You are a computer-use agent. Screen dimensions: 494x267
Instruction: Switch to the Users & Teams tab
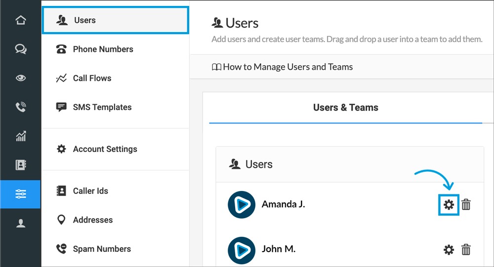[x=345, y=108]
